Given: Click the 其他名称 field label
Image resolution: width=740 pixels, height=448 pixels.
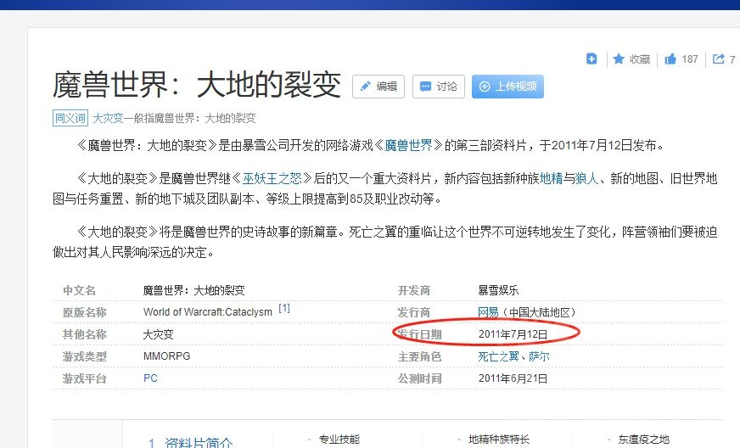Looking at the screenshot, I should (x=85, y=334).
